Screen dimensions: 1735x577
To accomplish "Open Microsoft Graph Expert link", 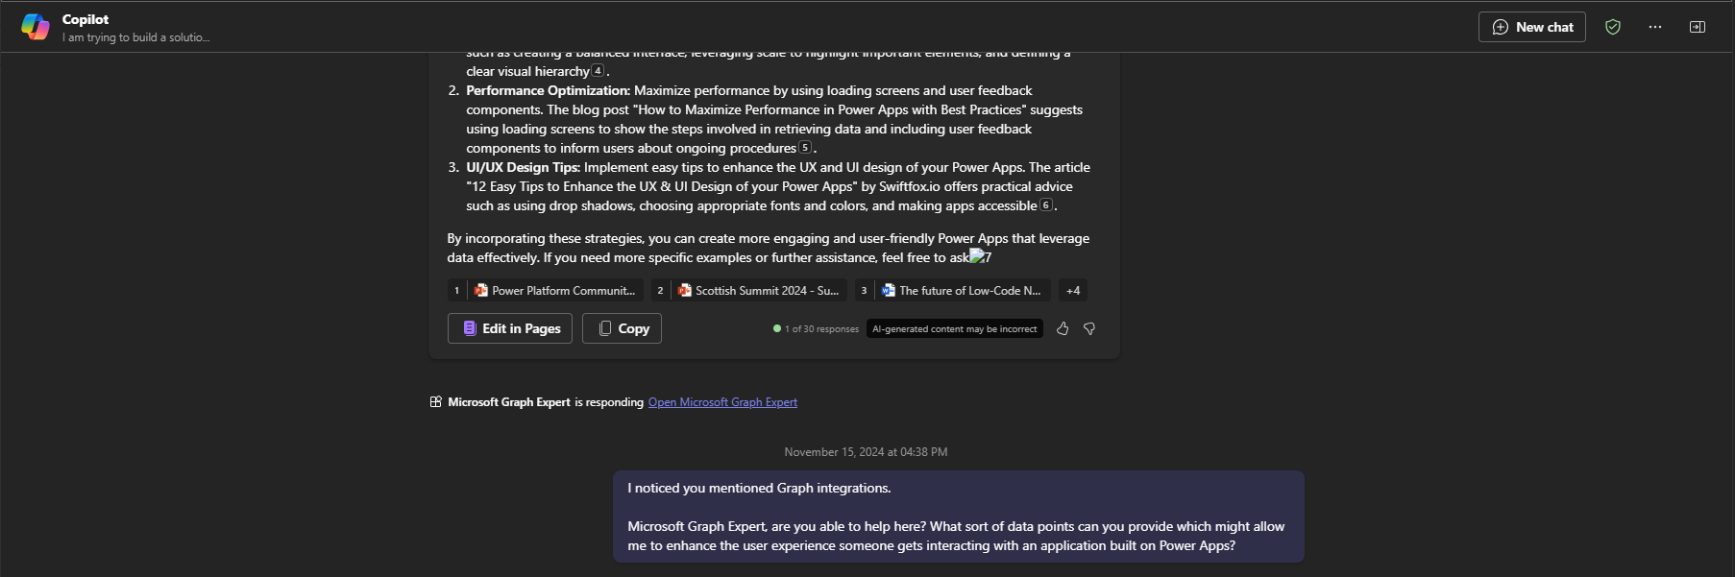I will click(x=722, y=402).
